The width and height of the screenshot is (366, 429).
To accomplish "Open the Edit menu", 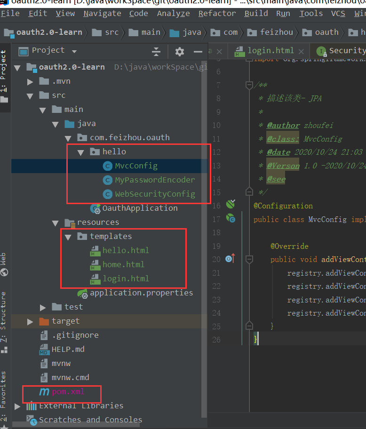I will (38, 13).
